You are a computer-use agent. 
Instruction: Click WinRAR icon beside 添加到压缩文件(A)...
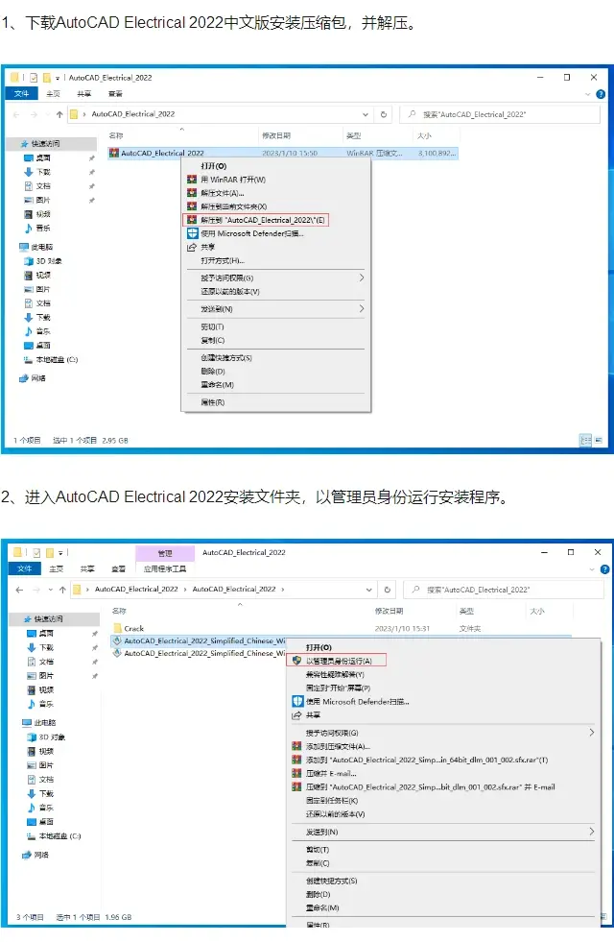(x=296, y=746)
